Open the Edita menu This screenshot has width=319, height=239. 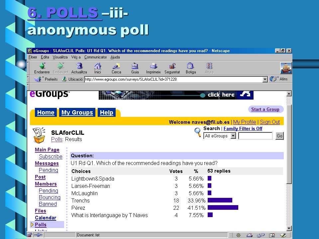pos(45,57)
